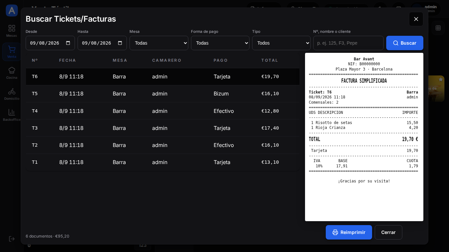Viewport: 449px width, 252px height.
Task: Select ticket row T4
Action: point(163,111)
